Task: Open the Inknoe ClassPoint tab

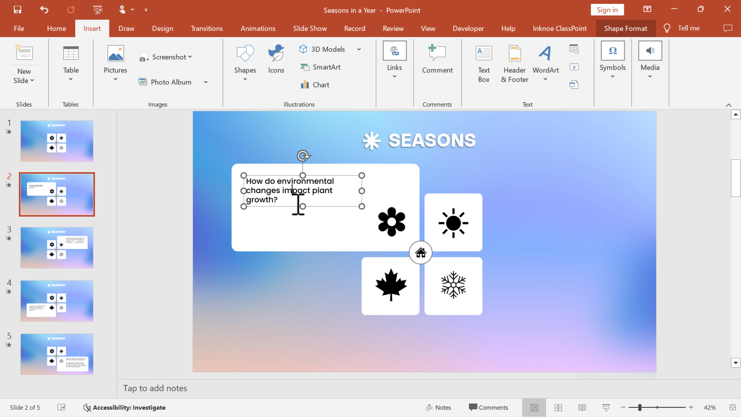Action: pyautogui.click(x=559, y=28)
